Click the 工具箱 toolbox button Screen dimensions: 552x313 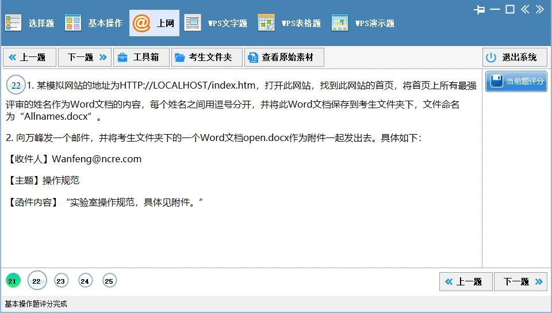tap(141, 58)
